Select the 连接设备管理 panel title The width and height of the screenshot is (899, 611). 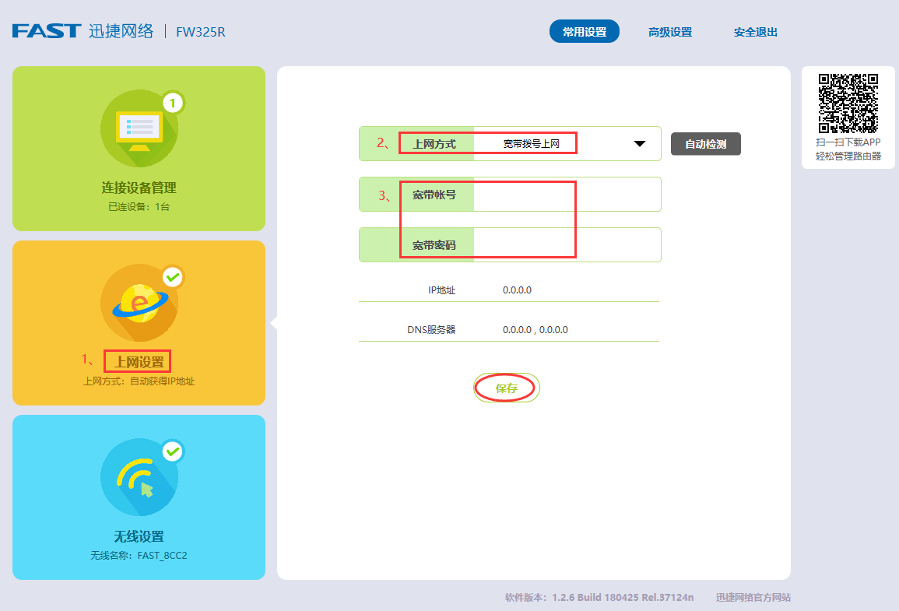(x=139, y=188)
